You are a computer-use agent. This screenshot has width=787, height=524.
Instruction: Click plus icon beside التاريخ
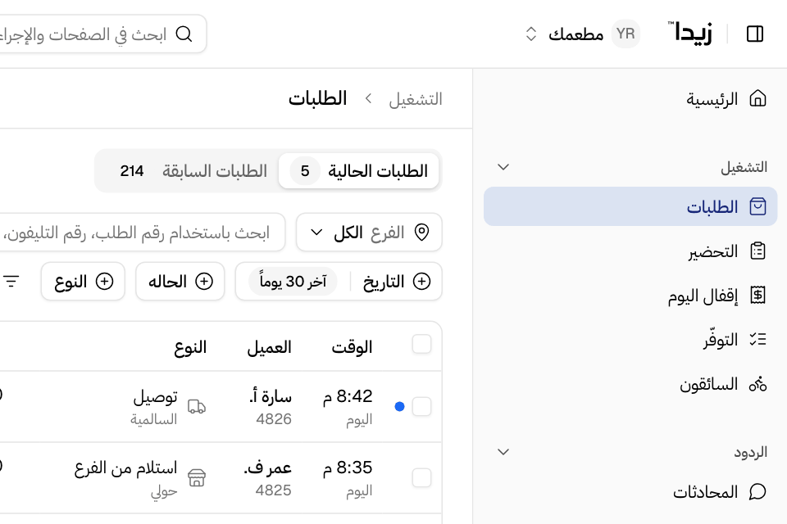421,282
